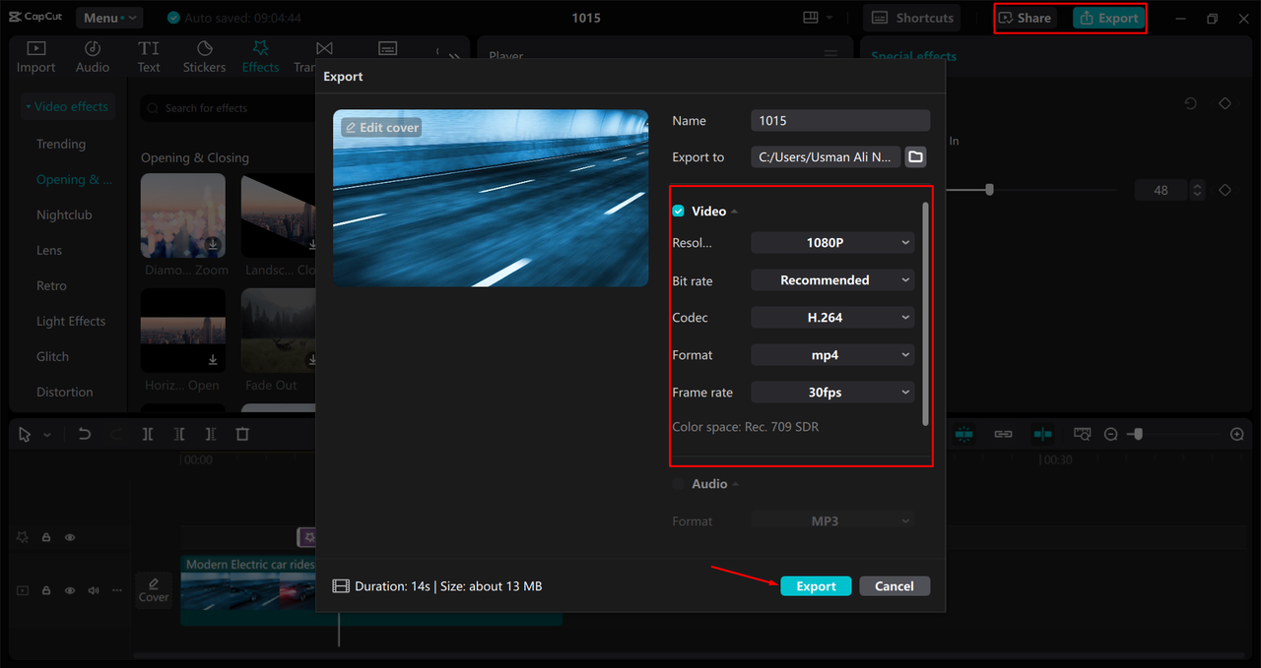Click the reset icon in Special effects panel

1191,103
